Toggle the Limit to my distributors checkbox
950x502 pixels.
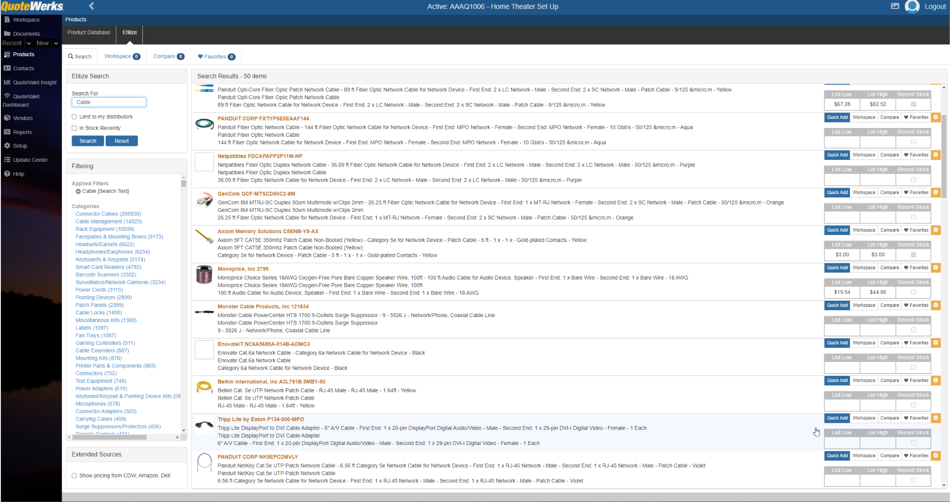click(75, 116)
